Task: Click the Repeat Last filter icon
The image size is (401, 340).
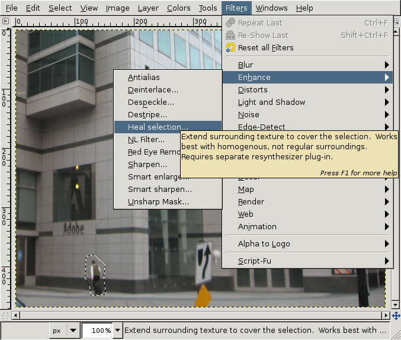Action: click(230, 23)
